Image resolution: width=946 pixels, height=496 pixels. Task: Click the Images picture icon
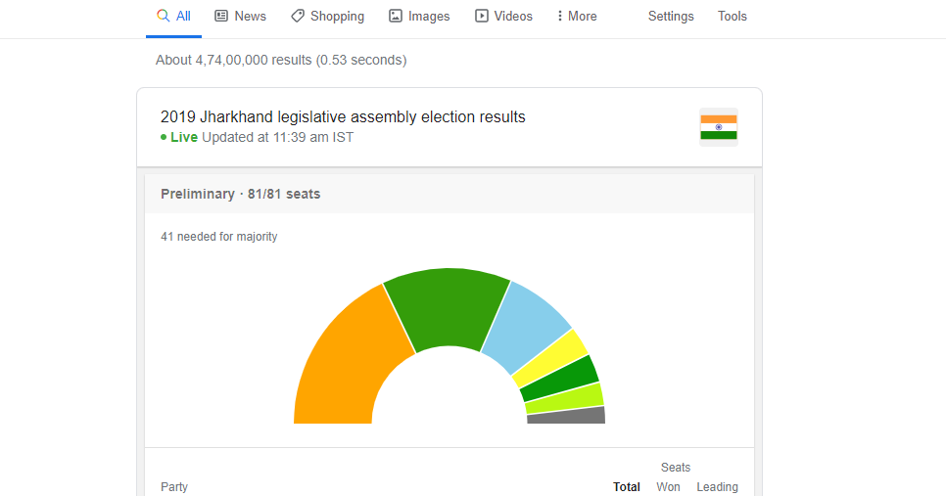coord(396,16)
